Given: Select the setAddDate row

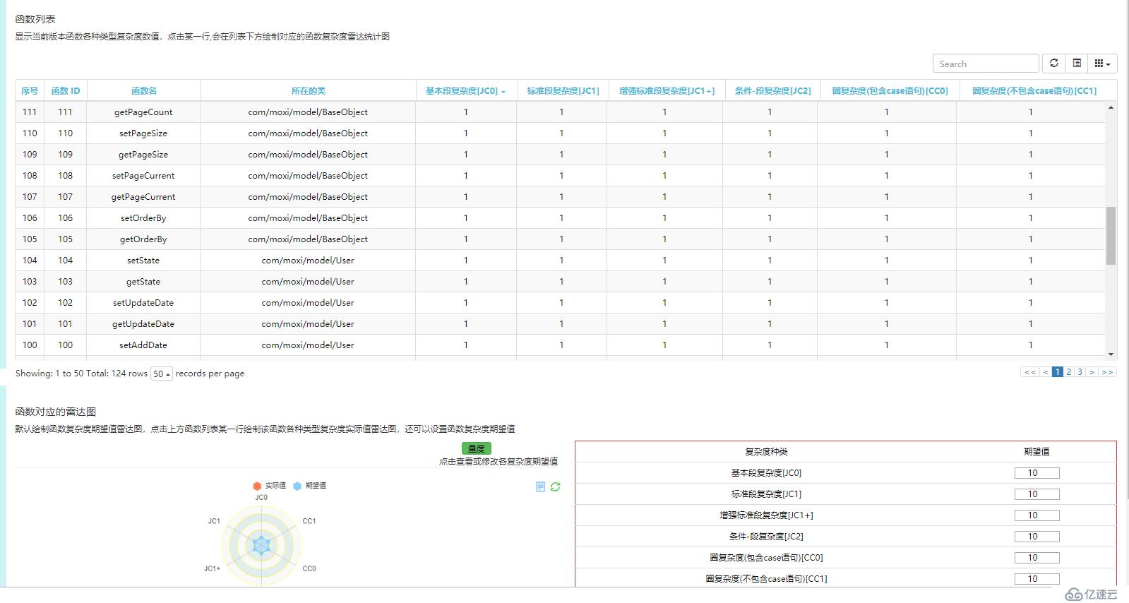Looking at the screenshot, I should tap(560, 345).
